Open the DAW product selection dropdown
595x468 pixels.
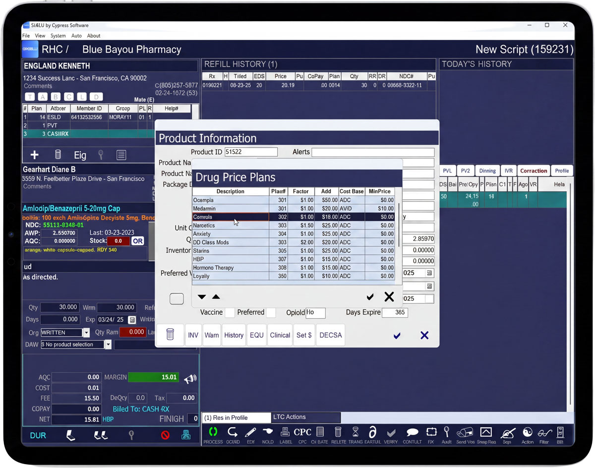click(108, 345)
